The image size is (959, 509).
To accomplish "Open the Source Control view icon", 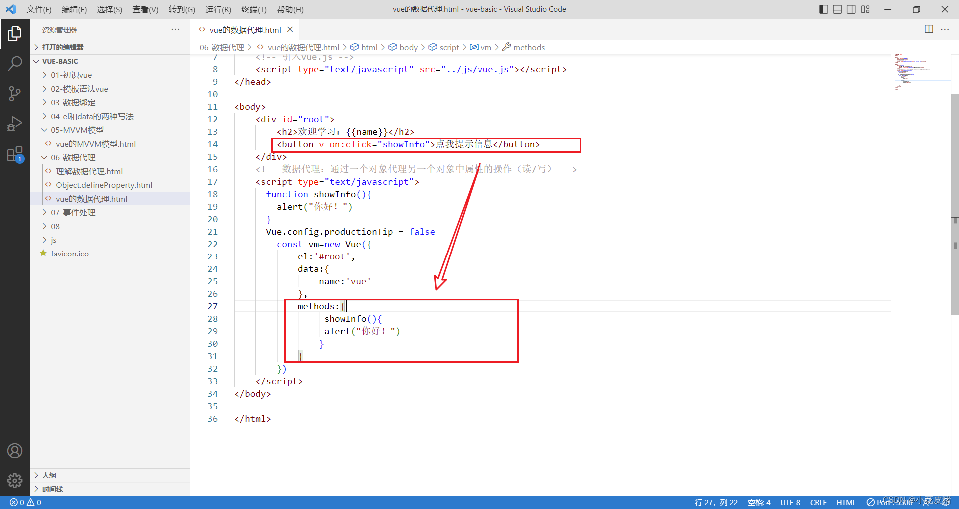I will point(15,93).
